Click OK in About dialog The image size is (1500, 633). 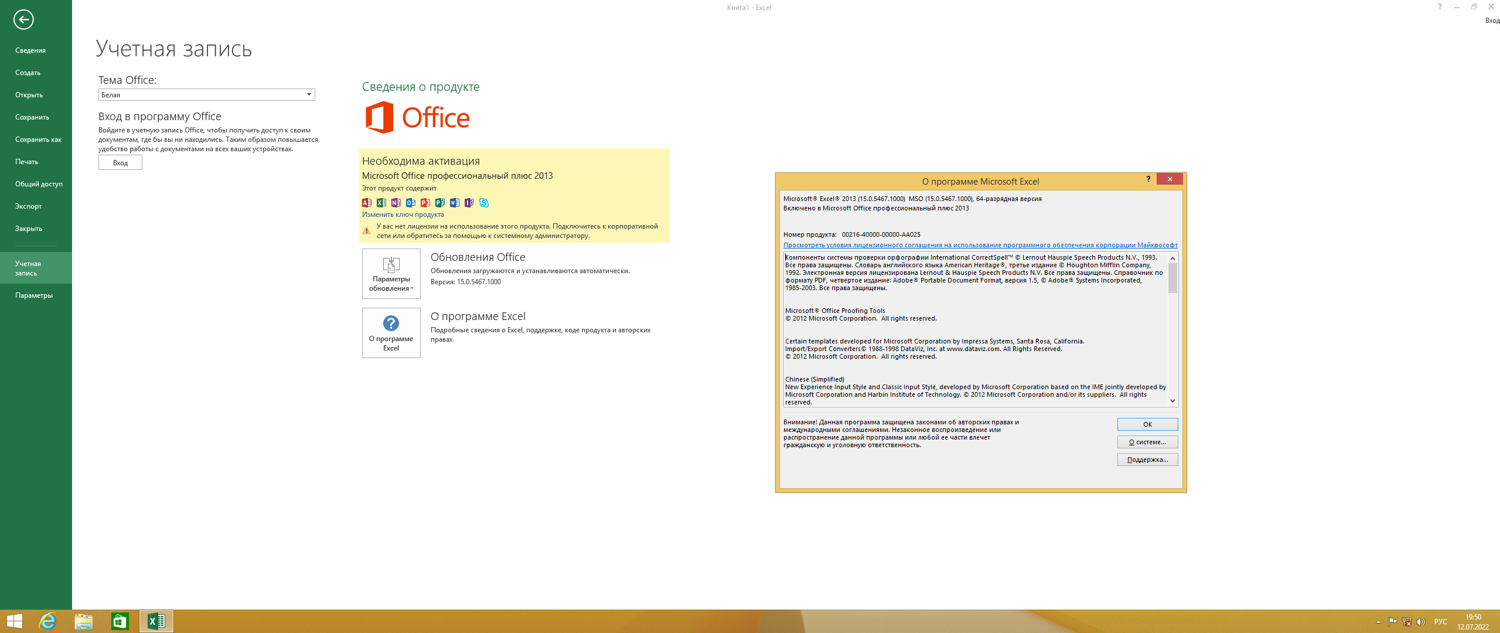[x=1147, y=424]
